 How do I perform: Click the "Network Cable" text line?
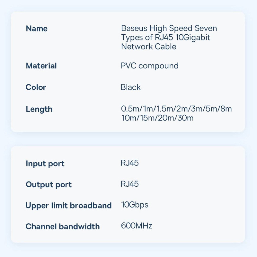coord(149,47)
